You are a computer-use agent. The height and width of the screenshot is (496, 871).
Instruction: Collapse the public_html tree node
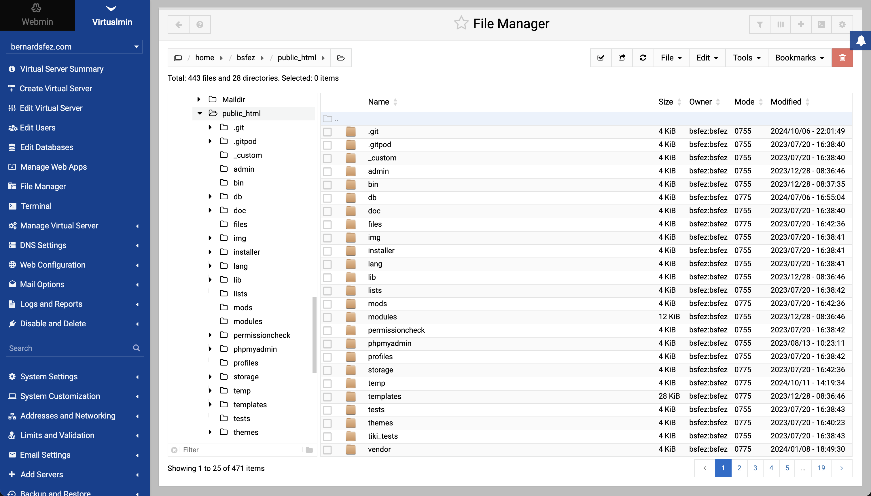click(200, 113)
